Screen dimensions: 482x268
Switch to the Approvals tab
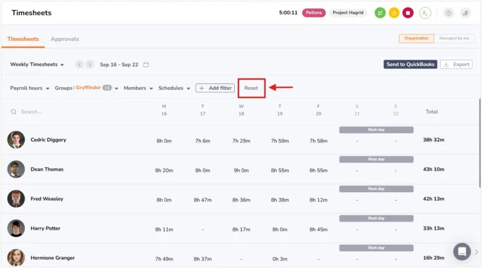65,39
